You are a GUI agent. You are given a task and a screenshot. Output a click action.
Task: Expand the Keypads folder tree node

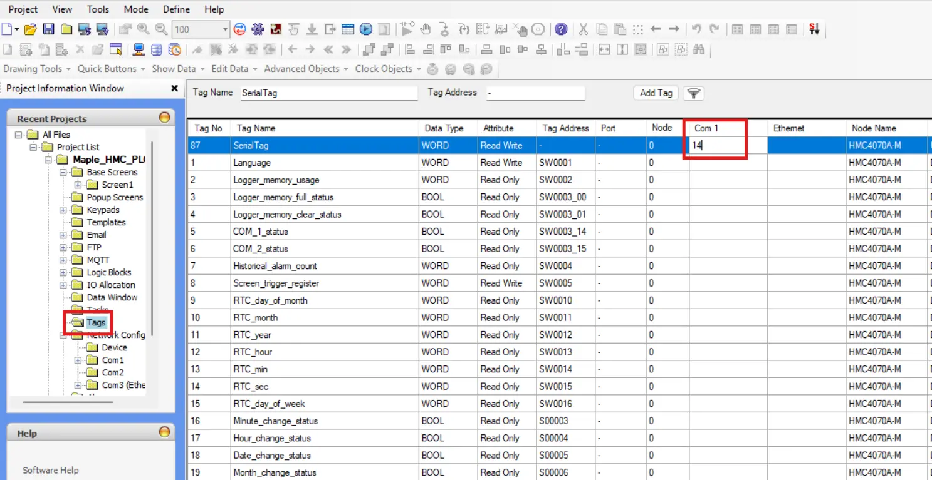pos(63,210)
